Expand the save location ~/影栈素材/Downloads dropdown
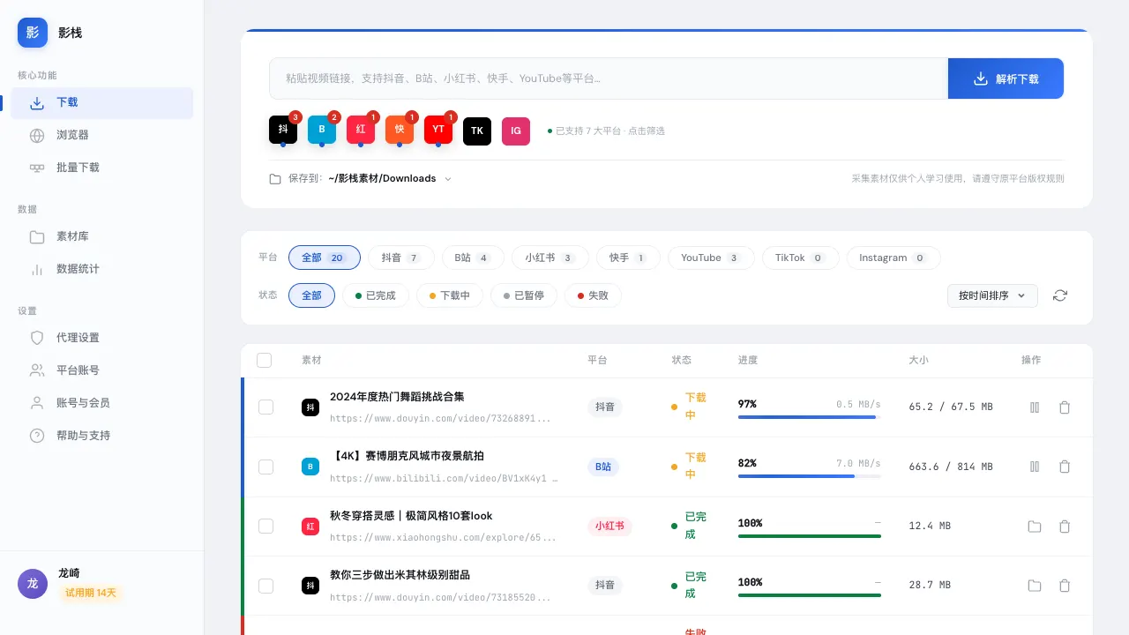This screenshot has width=1129, height=635. click(x=390, y=178)
